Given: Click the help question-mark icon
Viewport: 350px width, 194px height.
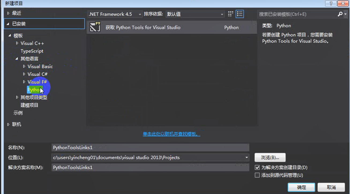Looking at the screenshot, I should (330, 3).
